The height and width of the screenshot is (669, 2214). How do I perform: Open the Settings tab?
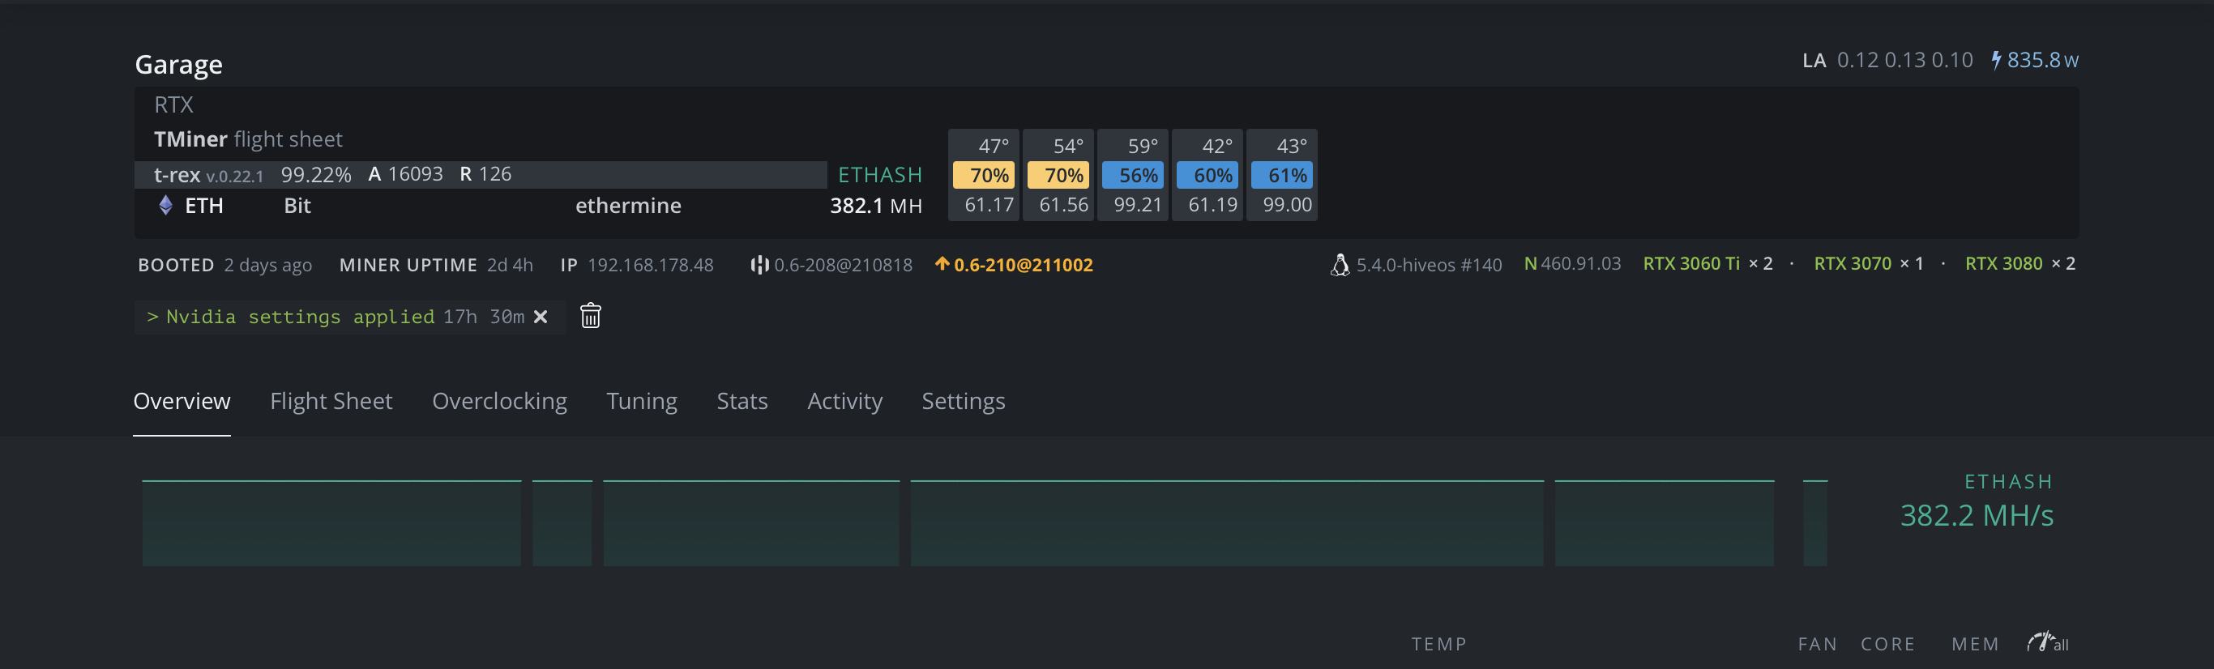point(964,401)
